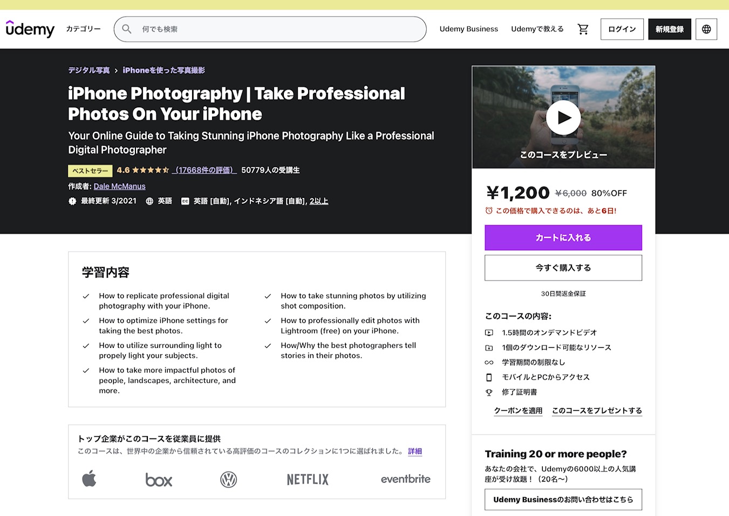Click 'Training 20 or more people?' heading
The height and width of the screenshot is (516, 729).
coord(556,454)
